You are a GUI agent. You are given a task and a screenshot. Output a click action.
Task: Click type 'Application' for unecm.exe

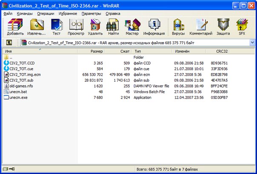143,97
